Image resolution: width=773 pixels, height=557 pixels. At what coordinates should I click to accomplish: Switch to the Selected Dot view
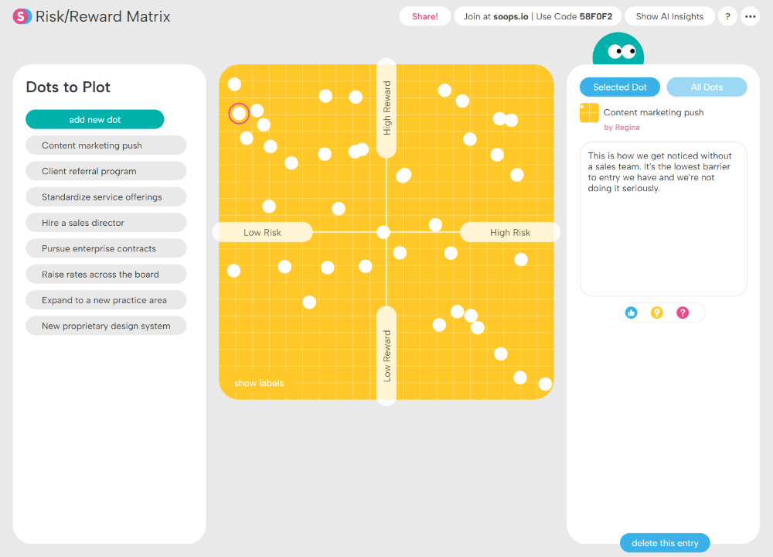point(619,87)
